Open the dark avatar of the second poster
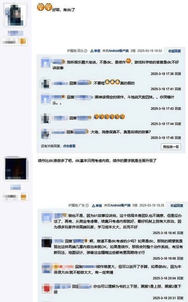 click(x=16, y=169)
